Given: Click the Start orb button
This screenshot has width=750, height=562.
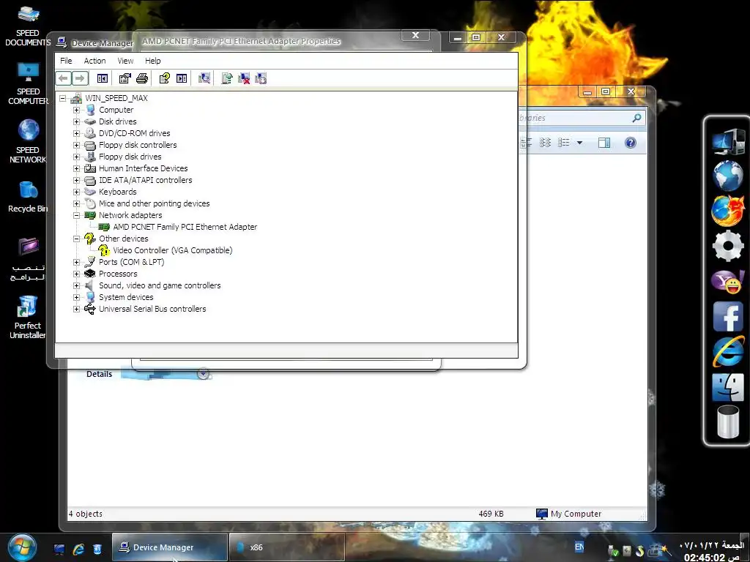Looking at the screenshot, I should [x=21, y=547].
